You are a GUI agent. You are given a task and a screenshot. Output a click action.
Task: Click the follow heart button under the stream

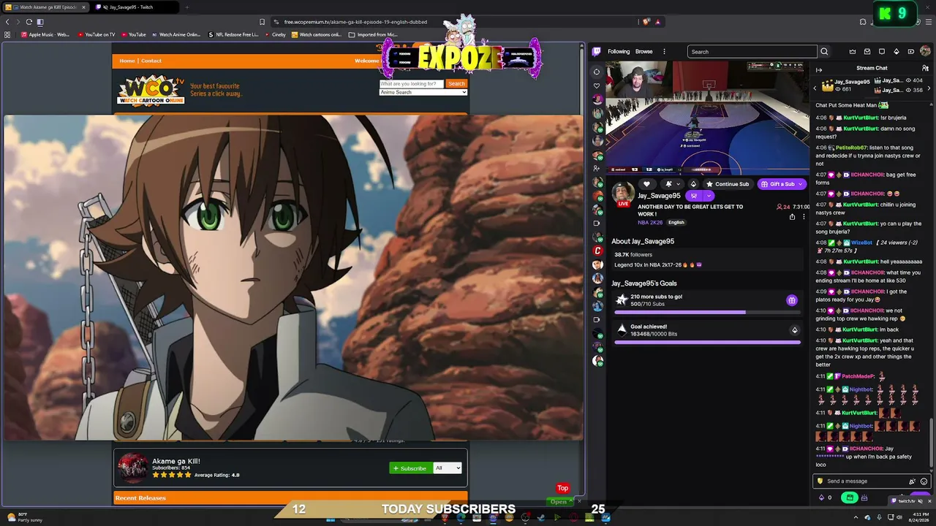pos(646,184)
